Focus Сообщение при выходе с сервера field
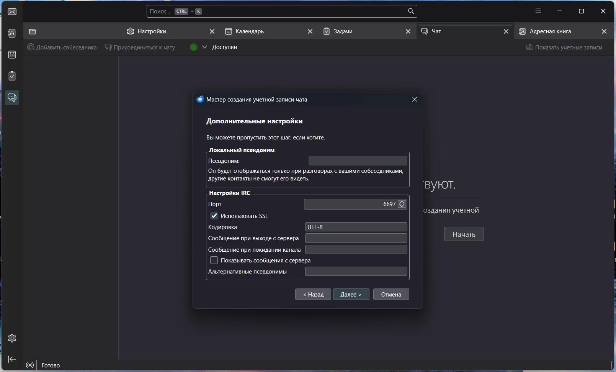This screenshot has height=372, width=616. point(356,238)
